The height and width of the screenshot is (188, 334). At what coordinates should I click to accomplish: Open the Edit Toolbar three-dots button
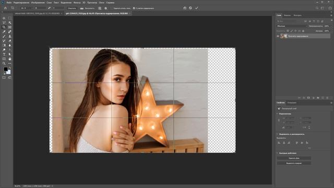pyautogui.click(x=10, y=63)
